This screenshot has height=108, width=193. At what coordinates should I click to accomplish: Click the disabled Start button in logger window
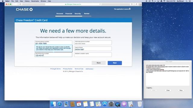154,90
